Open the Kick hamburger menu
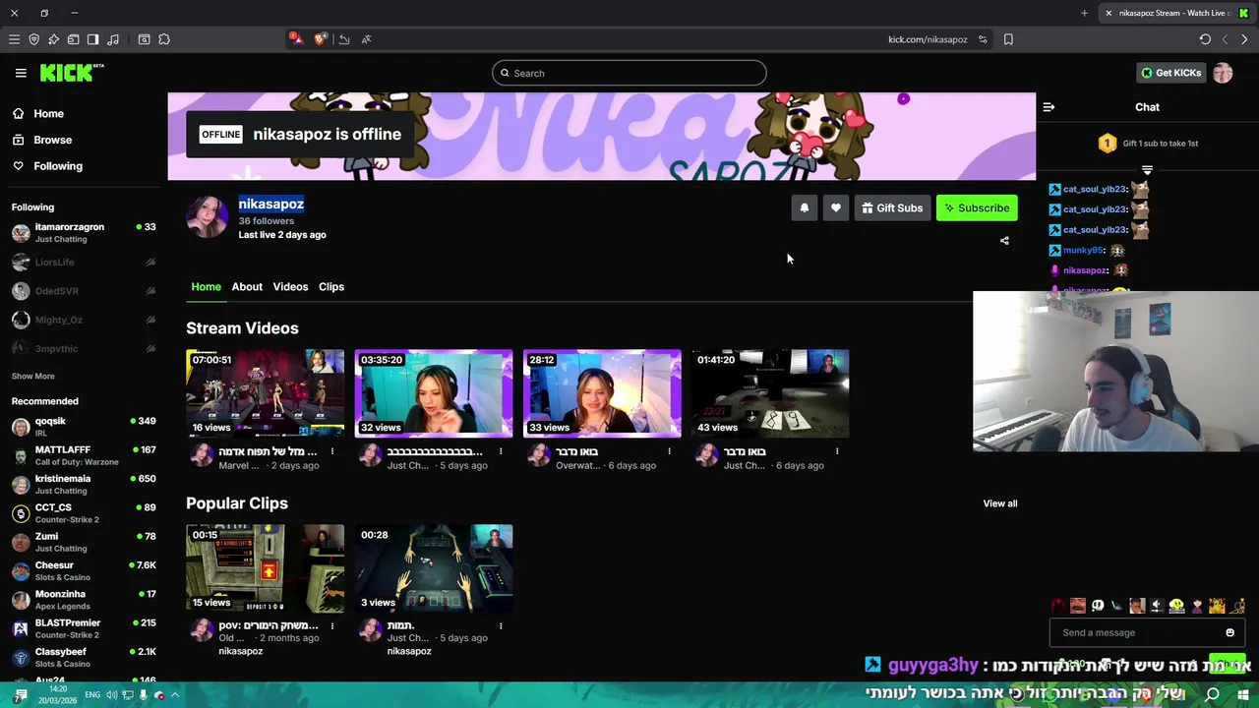The width and height of the screenshot is (1259, 708). click(x=21, y=73)
